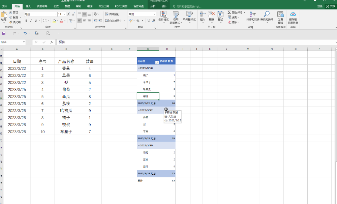Click the invoice check (发票查验) icon
The image size is (337, 204).
(280, 16)
